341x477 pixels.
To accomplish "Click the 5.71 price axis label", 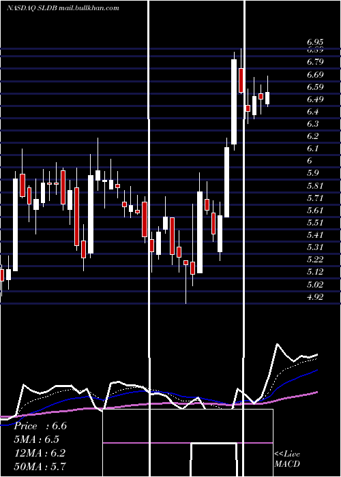I will 315,198.
